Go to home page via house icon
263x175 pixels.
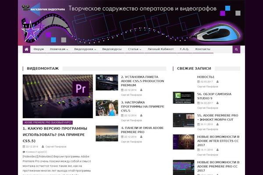coord(26,49)
